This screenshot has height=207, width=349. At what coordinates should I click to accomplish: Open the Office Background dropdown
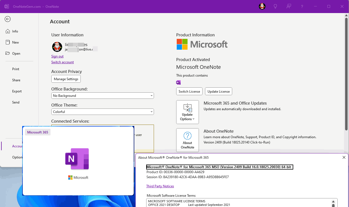(x=103, y=96)
